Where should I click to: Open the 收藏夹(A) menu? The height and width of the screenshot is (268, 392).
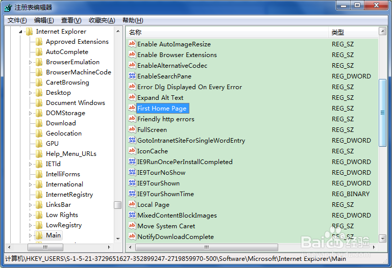pyautogui.click(x=102, y=20)
